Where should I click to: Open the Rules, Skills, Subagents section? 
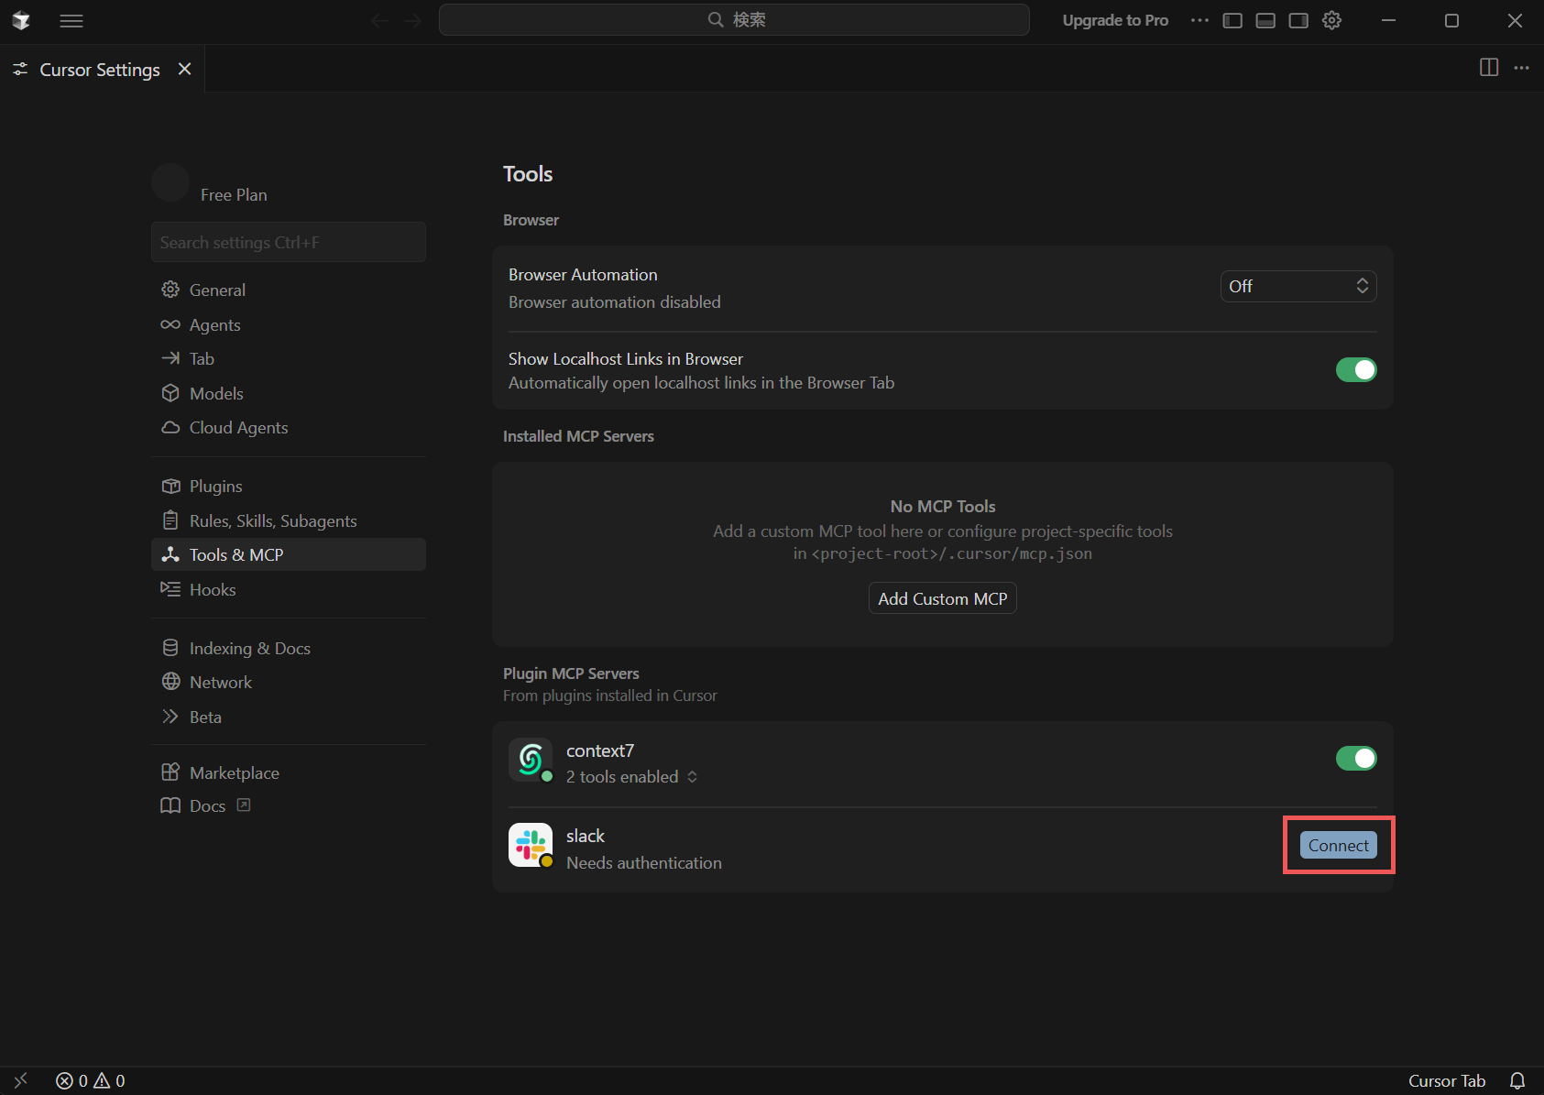point(272,520)
